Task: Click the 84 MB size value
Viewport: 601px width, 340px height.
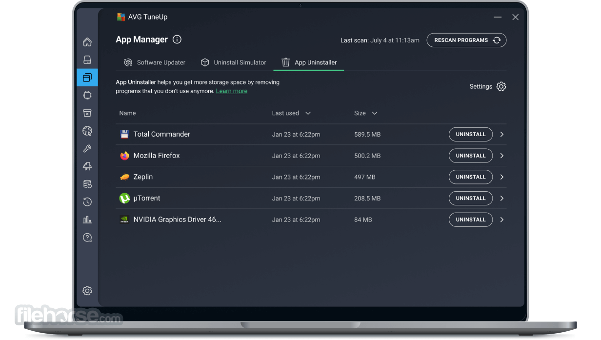Action: point(363,220)
